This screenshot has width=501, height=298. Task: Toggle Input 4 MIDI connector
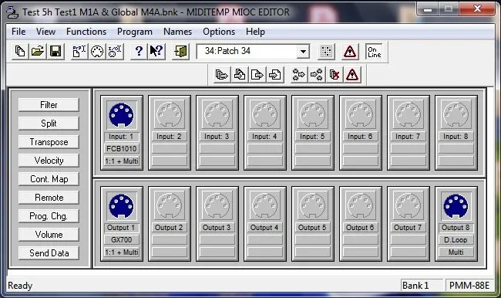pyautogui.click(x=265, y=115)
